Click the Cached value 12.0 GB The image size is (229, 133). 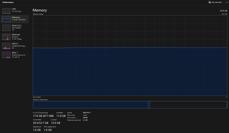(56, 123)
